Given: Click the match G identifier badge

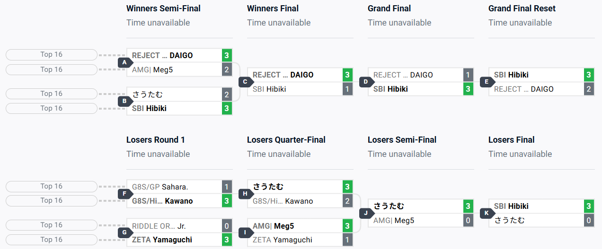Looking at the screenshot, I should (124, 232).
